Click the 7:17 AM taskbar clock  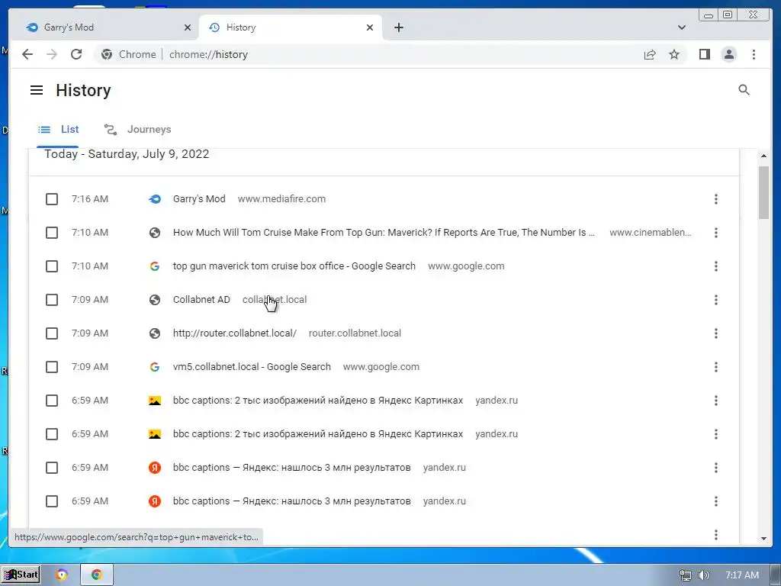pyautogui.click(x=741, y=575)
